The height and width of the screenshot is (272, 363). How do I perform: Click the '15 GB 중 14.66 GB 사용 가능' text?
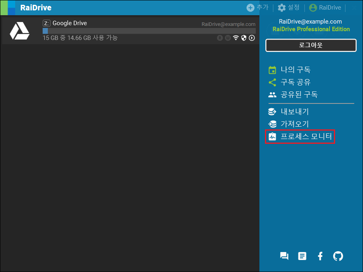click(x=80, y=38)
